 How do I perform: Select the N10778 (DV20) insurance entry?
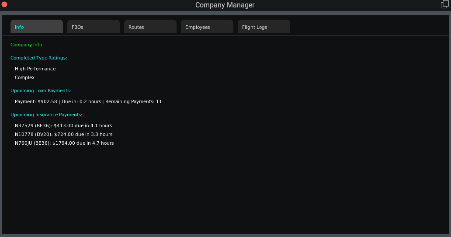click(x=63, y=134)
